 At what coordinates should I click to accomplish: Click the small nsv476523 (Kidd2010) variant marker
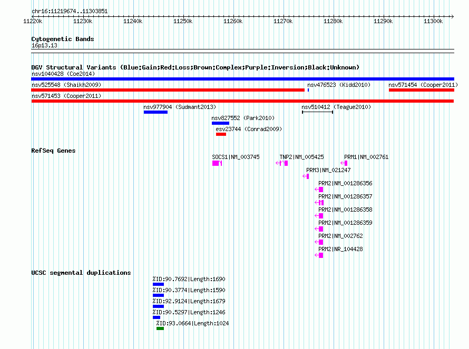pos(308,90)
